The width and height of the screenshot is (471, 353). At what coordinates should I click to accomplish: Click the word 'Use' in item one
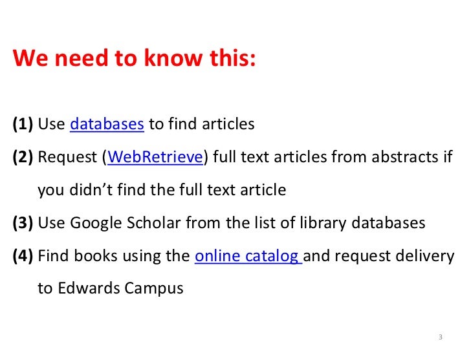51,124
